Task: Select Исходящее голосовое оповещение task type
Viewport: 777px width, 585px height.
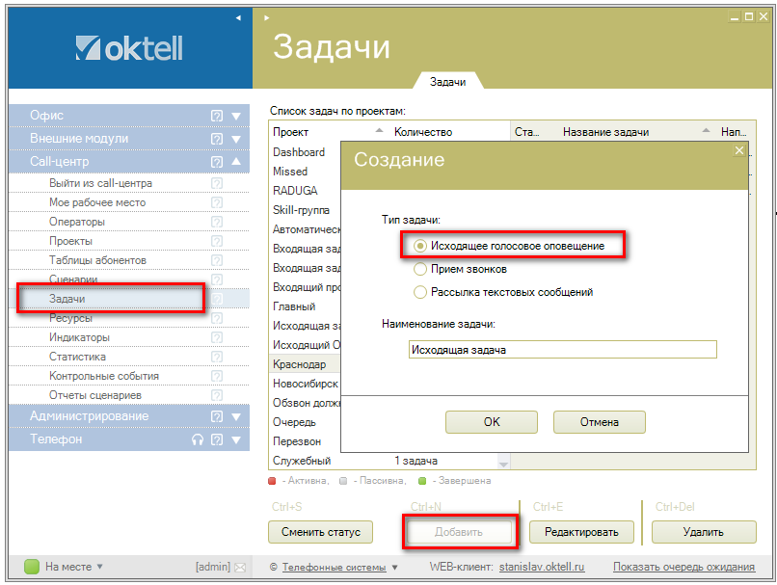Action: (419, 246)
